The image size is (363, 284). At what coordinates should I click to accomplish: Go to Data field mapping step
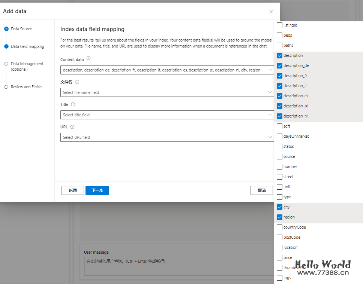pyautogui.click(x=27, y=47)
